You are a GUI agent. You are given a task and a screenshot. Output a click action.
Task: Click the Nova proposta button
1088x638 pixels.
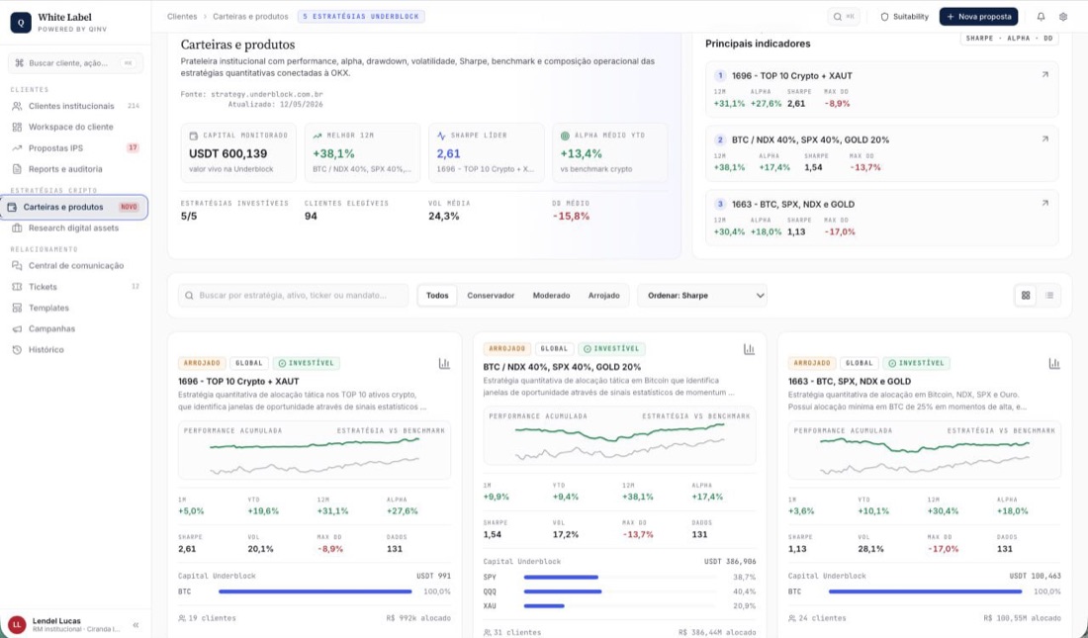pos(978,17)
